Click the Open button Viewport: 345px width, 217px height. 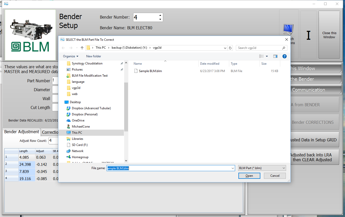(x=249, y=176)
